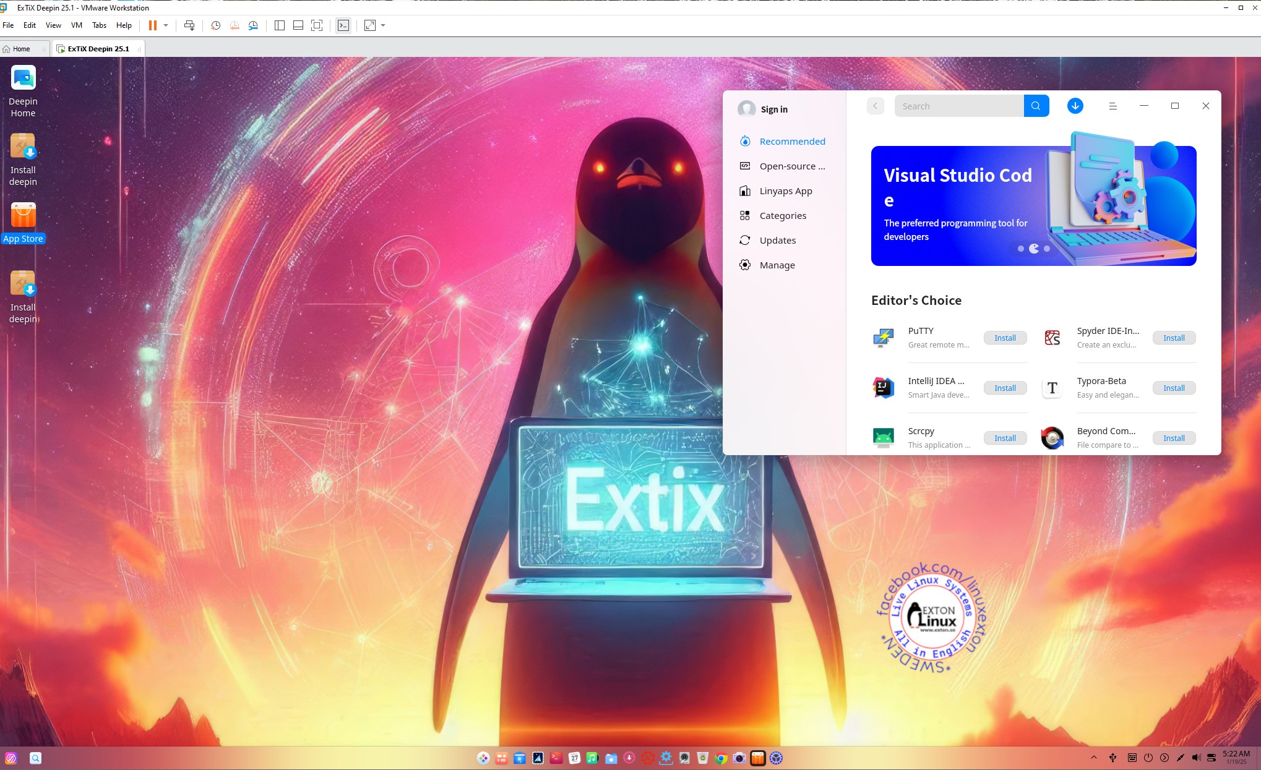This screenshot has height=770, width=1261.
Task: Open the trash in the dock
Action: coord(702,758)
